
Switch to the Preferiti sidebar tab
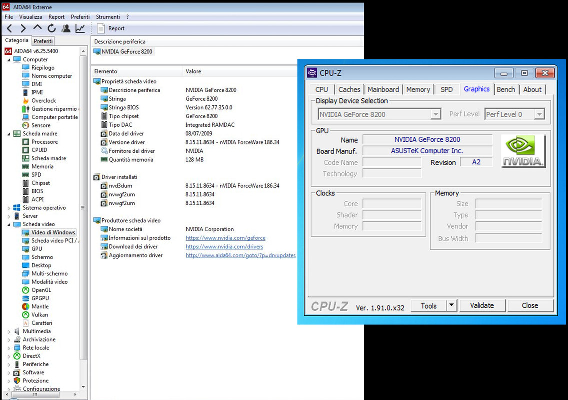click(x=43, y=41)
